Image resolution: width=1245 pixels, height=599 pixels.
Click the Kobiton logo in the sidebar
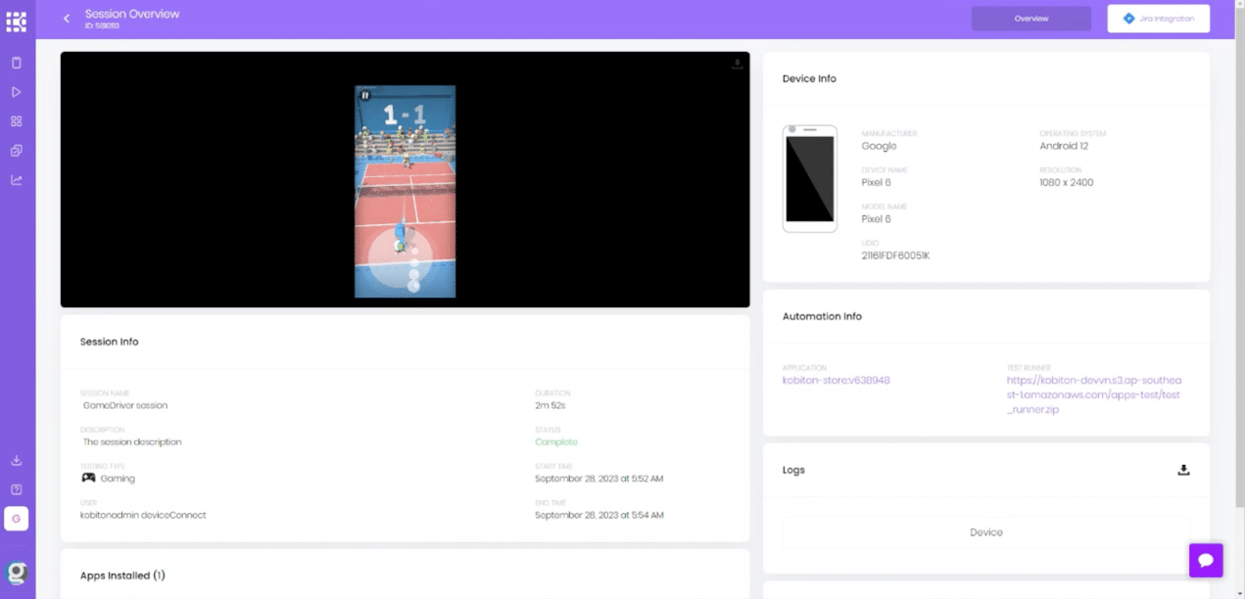point(17,21)
